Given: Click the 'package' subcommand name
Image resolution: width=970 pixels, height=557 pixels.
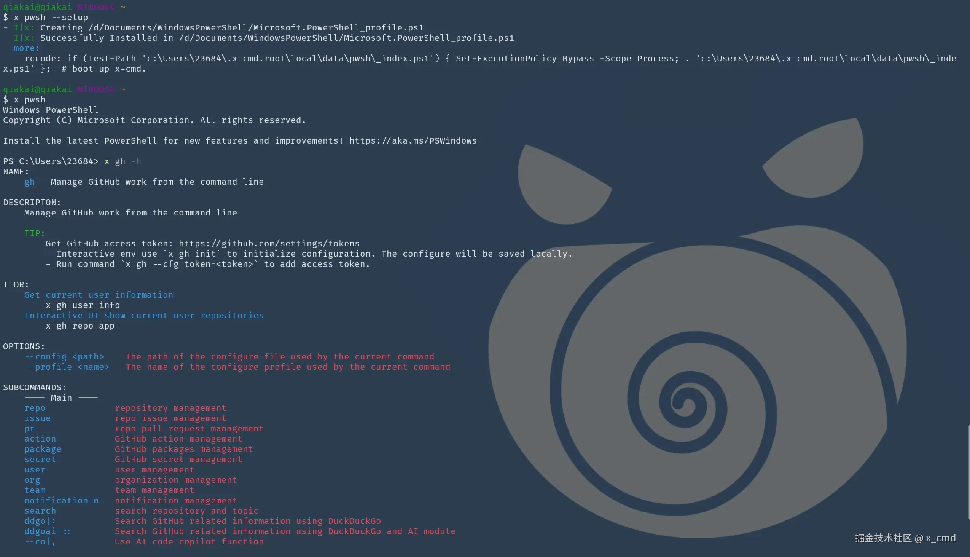Looking at the screenshot, I should click(x=43, y=450).
